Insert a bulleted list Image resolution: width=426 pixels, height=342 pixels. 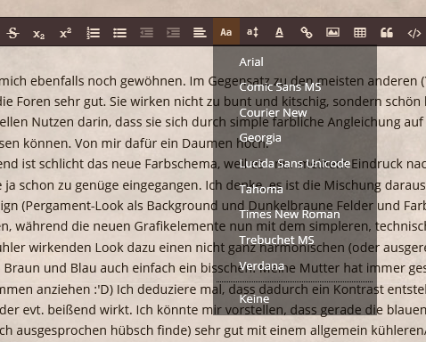[119, 33]
